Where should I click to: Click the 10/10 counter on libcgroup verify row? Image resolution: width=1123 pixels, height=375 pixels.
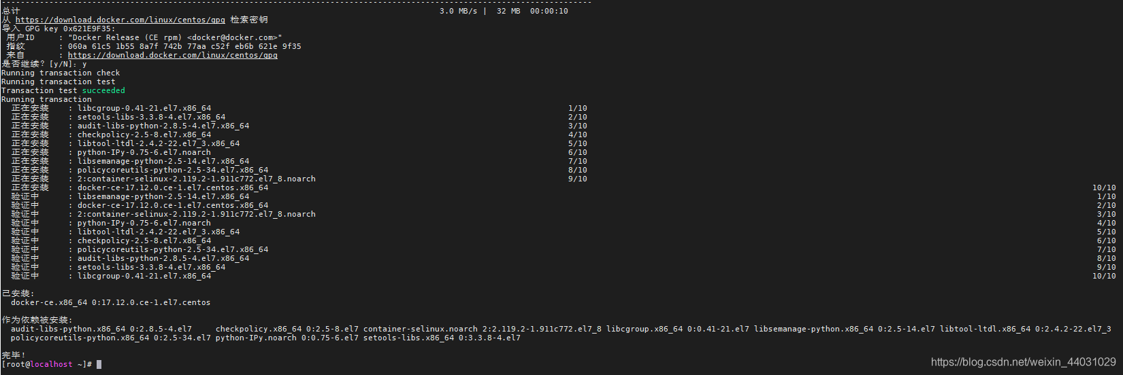[x=1104, y=276]
